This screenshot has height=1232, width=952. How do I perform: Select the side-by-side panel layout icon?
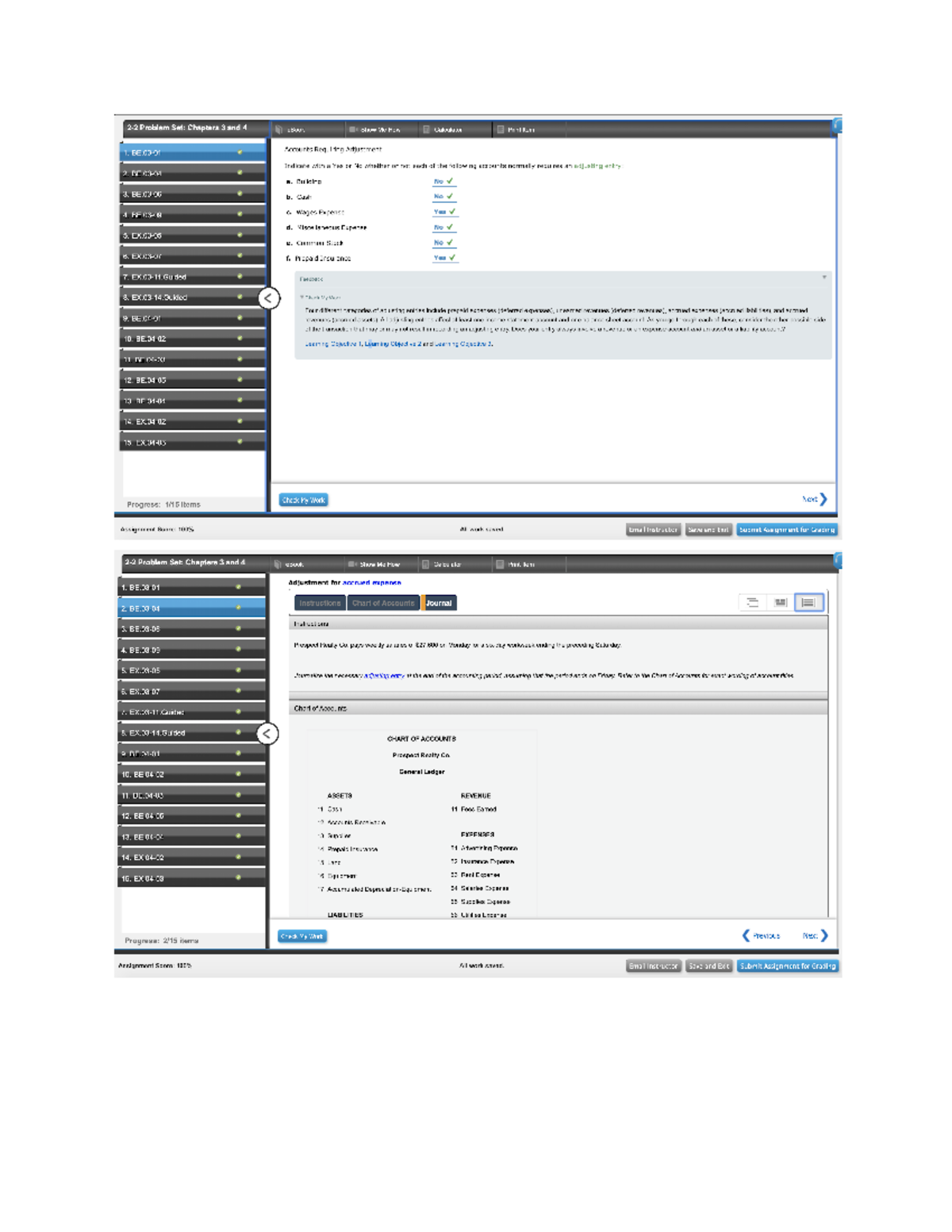pos(781,603)
